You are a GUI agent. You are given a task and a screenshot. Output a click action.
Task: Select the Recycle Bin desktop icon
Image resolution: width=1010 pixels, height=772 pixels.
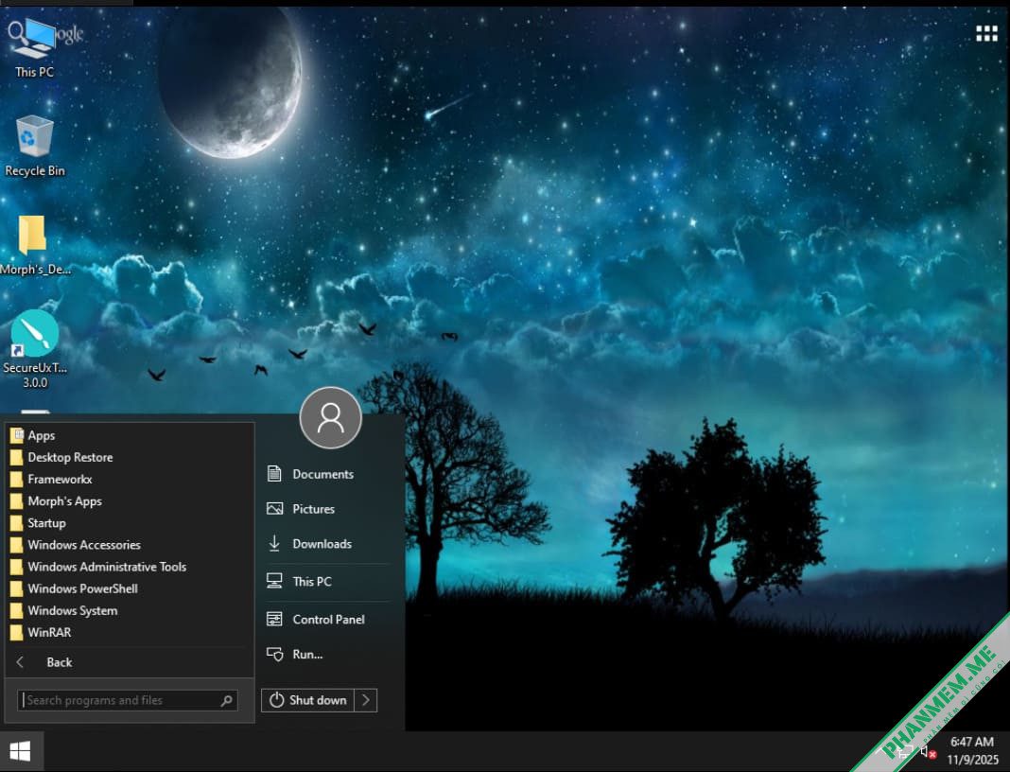pos(35,146)
